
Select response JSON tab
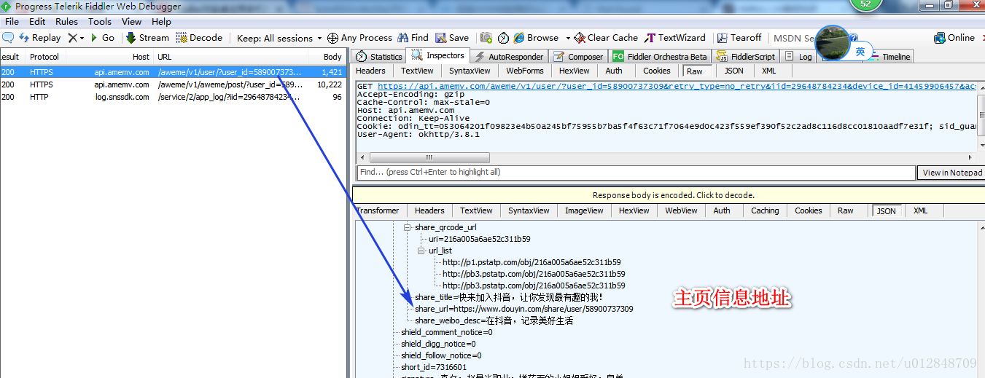pyautogui.click(x=886, y=210)
